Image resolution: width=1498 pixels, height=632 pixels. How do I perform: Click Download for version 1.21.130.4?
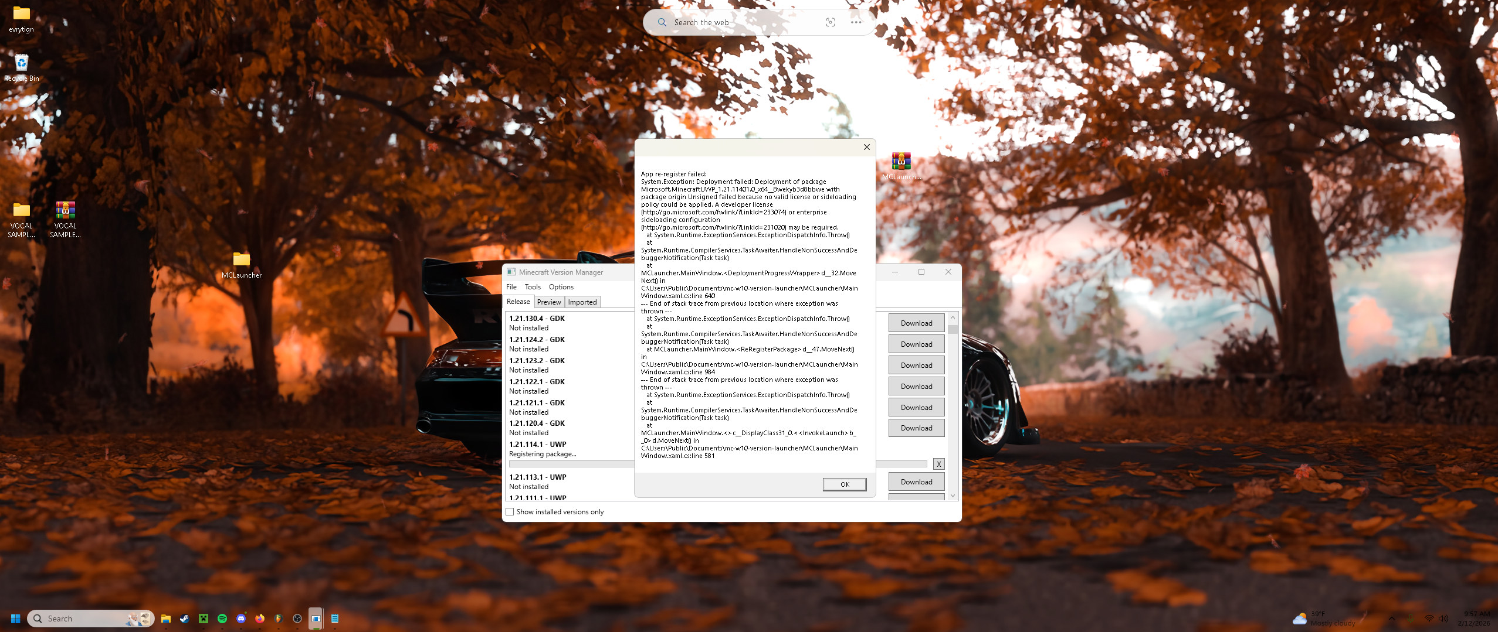tap(916, 323)
